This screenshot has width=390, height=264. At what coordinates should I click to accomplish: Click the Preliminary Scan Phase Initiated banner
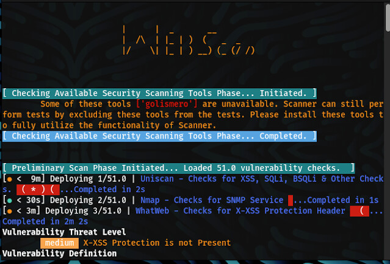coord(179,168)
